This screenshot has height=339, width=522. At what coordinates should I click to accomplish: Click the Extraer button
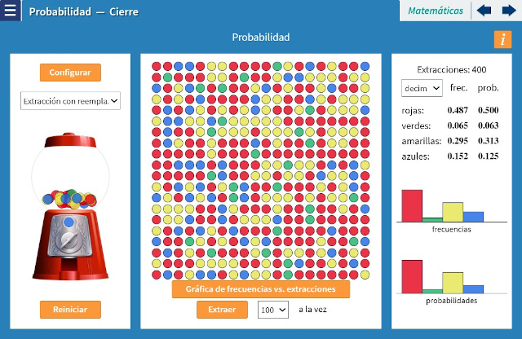222,310
